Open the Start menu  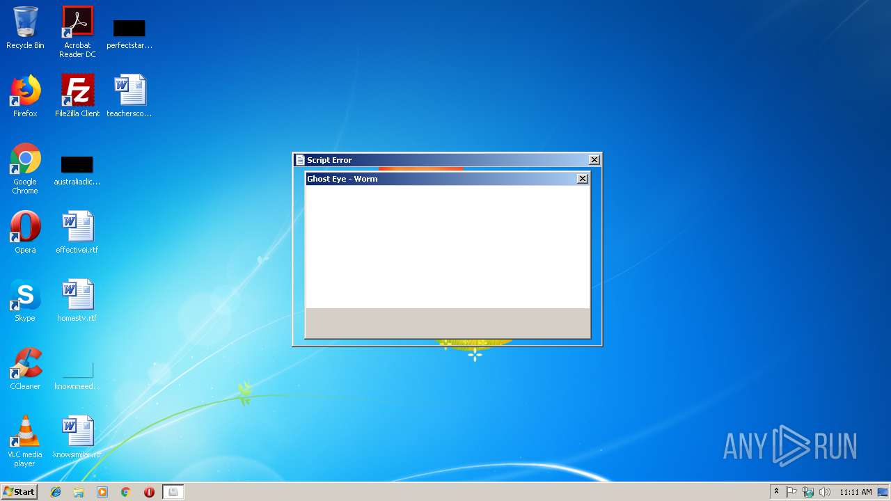point(19,492)
